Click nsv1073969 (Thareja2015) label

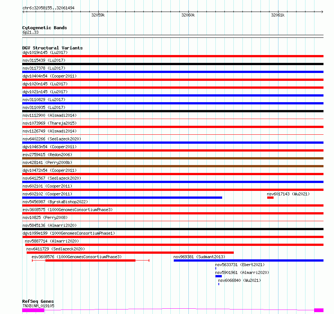point(50,123)
